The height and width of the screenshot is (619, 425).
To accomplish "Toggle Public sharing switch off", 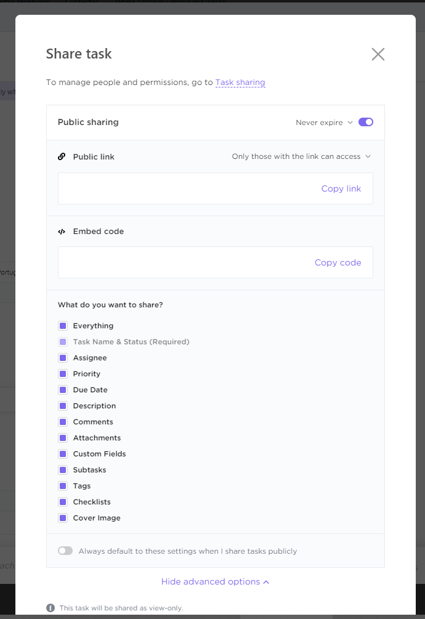I will 366,122.
